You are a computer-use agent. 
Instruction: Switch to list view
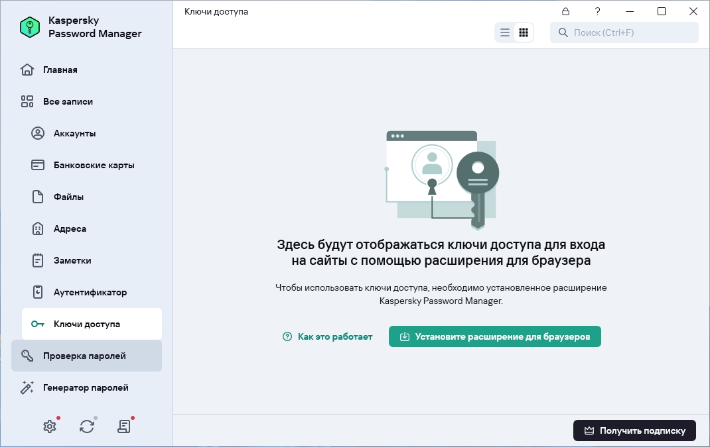505,32
